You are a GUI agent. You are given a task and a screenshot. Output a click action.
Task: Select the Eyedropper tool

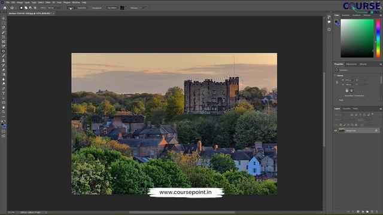coord(4,47)
